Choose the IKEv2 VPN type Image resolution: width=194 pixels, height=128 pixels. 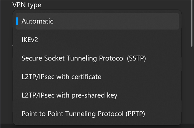tap(97, 40)
